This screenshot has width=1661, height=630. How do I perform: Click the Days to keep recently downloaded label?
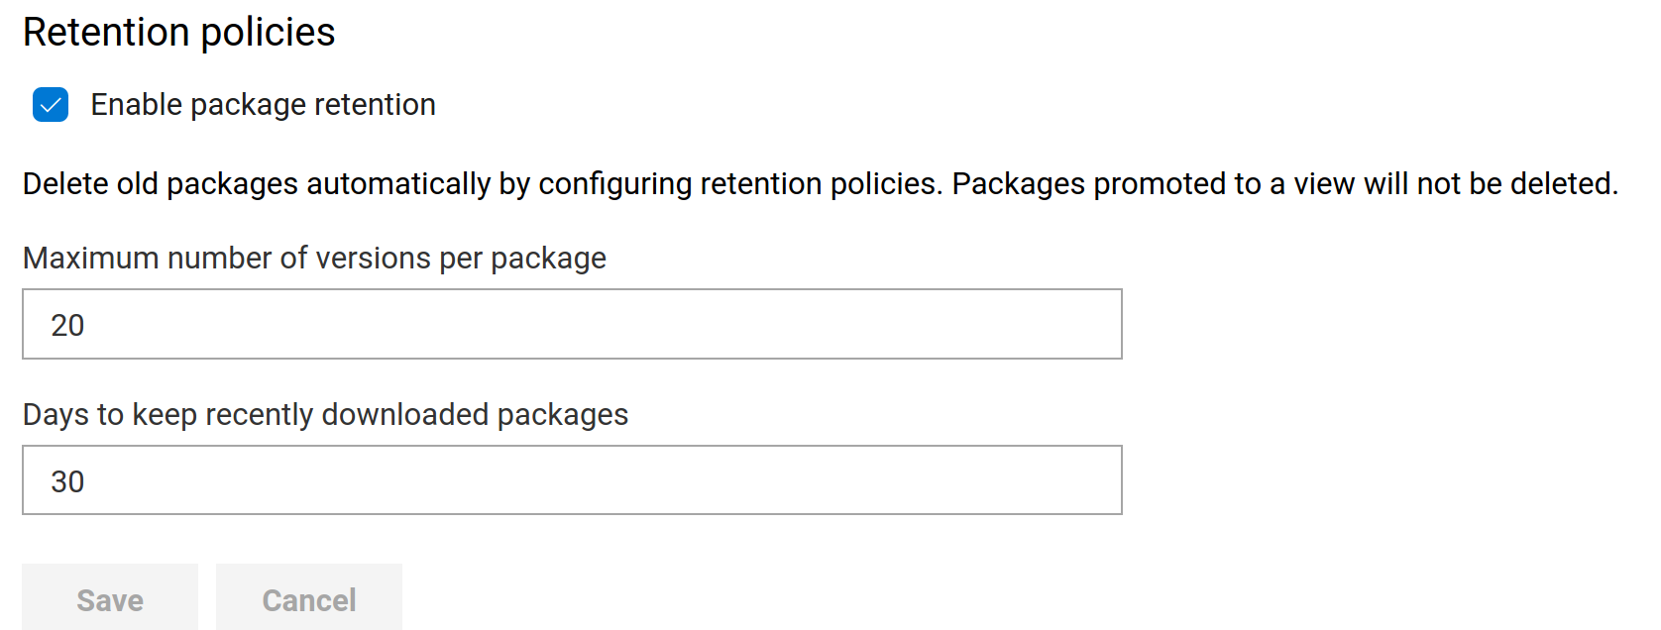click(325, 414)
